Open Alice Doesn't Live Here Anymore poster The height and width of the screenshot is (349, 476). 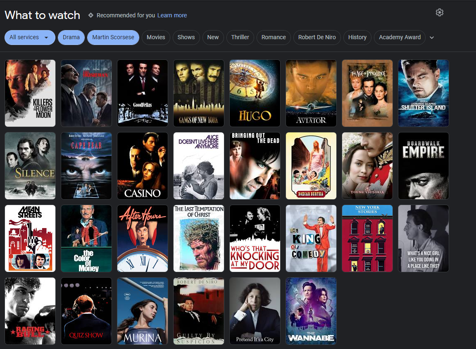[x=198, y=166]
